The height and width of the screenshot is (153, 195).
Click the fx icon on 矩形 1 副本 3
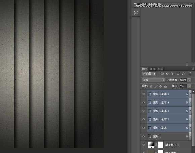click(x=187, y=111)
